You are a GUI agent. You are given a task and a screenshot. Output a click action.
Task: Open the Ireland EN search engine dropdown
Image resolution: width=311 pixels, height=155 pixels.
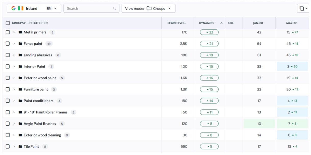(34, 8)
